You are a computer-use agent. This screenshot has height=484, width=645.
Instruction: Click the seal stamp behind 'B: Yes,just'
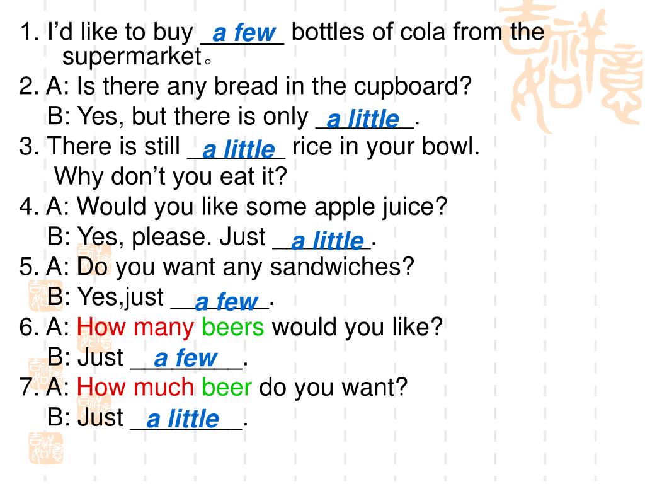click(x=45, y=296)
